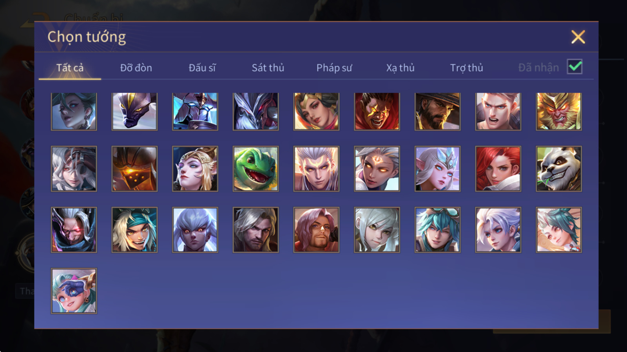Open the Đấu sĩ tab
The width and height of the screenshot is (627, 352).
[x=202, y=68]
